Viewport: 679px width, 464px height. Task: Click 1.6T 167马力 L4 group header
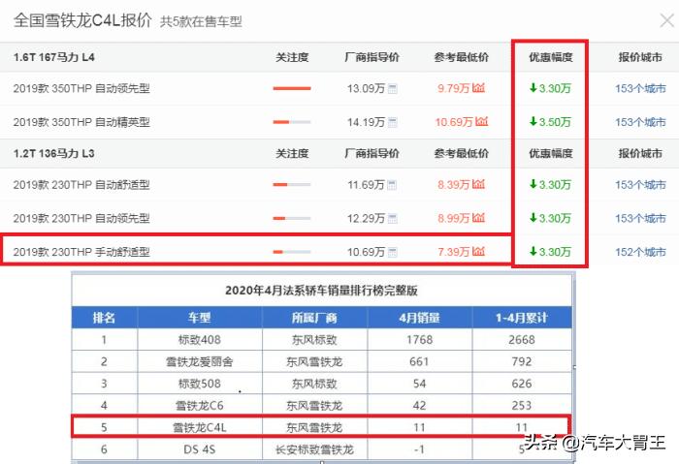(53, 57)
